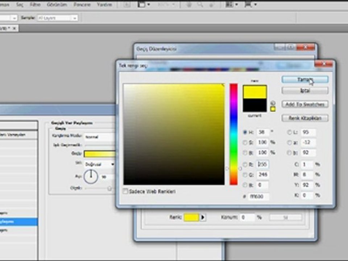Open the Yardım menu
This screenshot has width=348, height=261.
coord(104,5)
